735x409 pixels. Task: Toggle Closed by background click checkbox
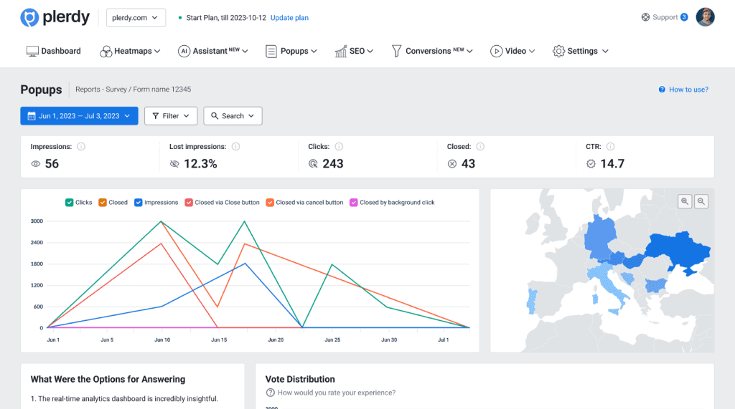pos(354,203)
